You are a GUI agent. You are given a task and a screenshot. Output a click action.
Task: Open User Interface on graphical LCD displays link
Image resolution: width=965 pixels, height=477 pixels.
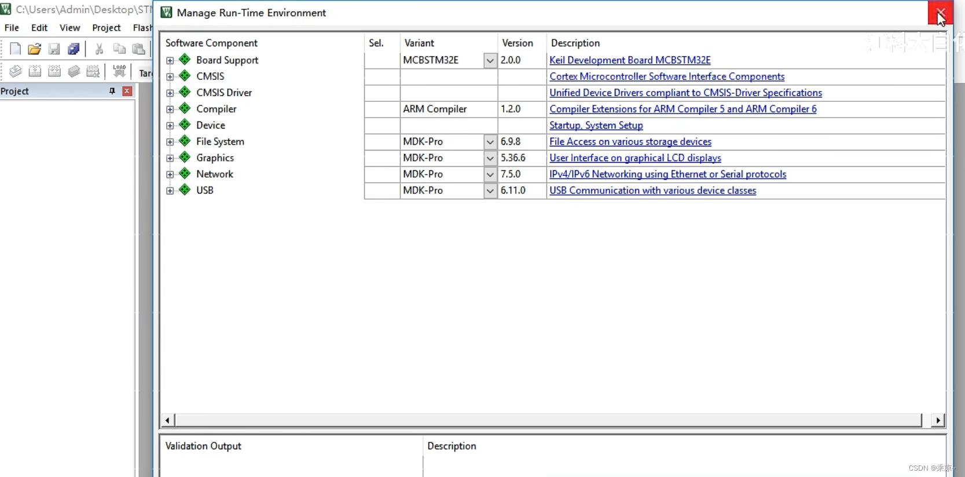[635, 158]
